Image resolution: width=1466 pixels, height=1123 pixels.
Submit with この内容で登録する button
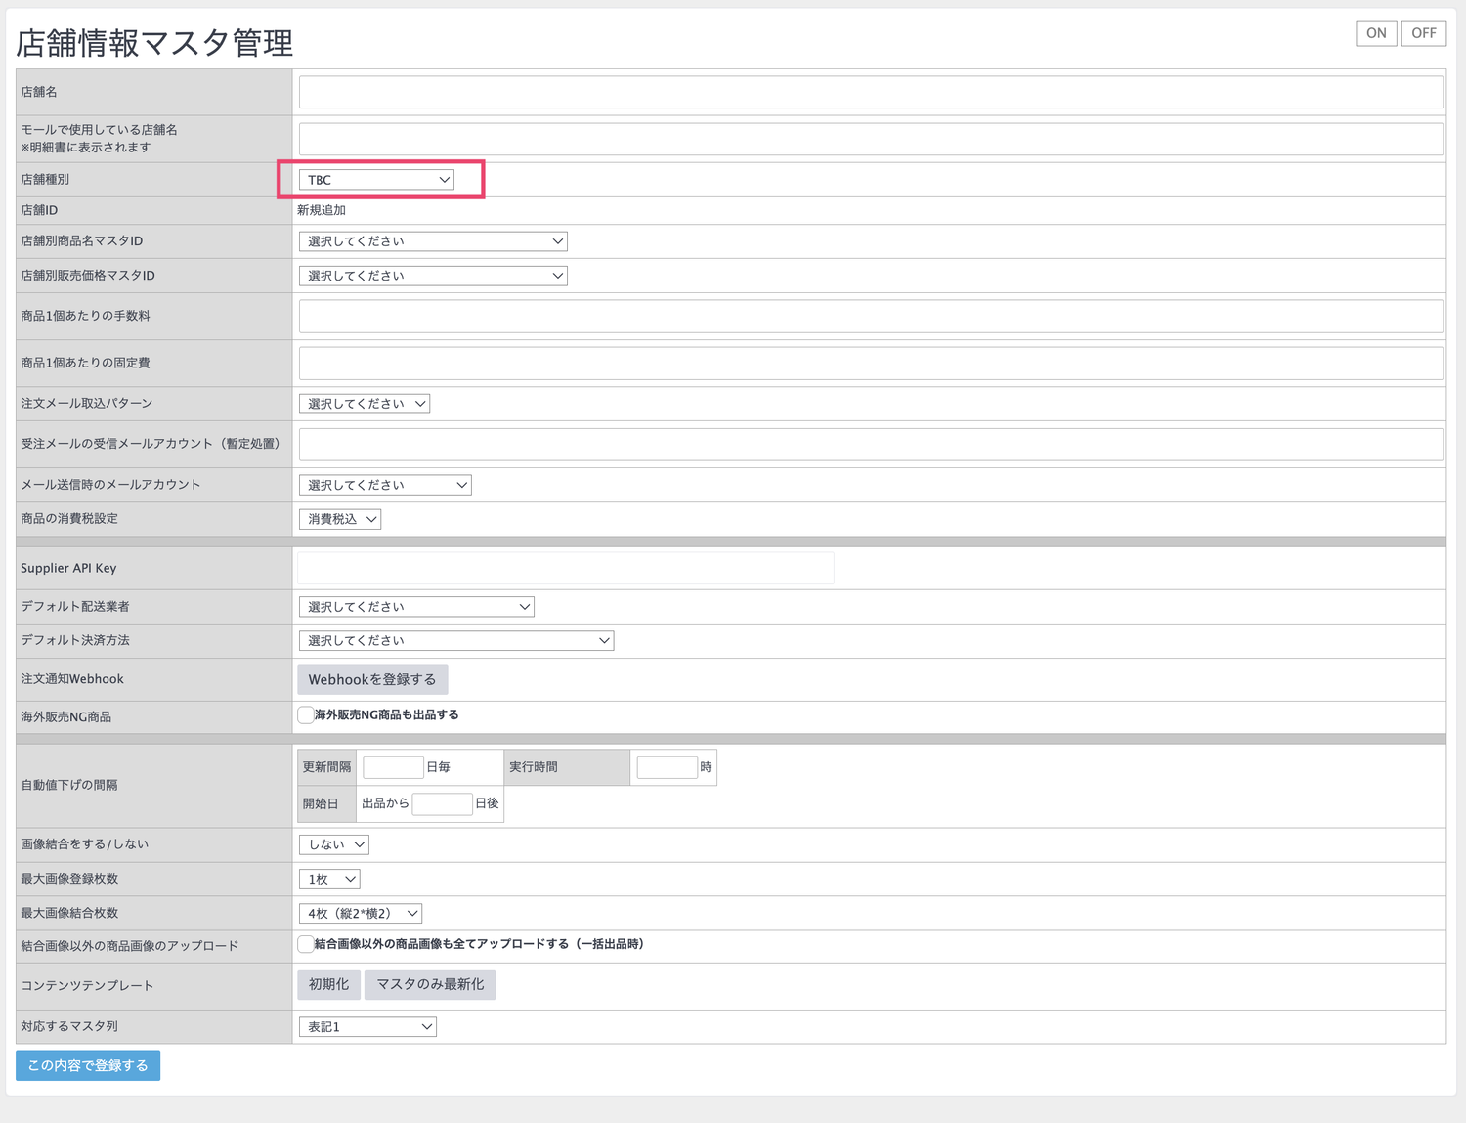tap(88, 1065)
